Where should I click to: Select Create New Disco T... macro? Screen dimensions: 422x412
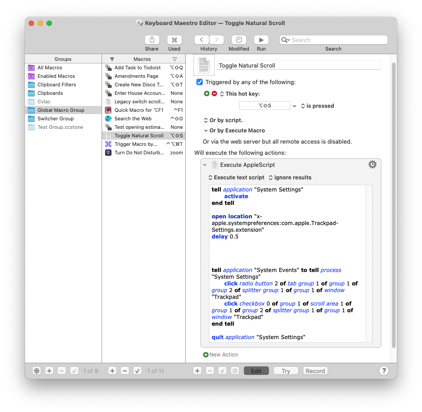tap(144, 85)
